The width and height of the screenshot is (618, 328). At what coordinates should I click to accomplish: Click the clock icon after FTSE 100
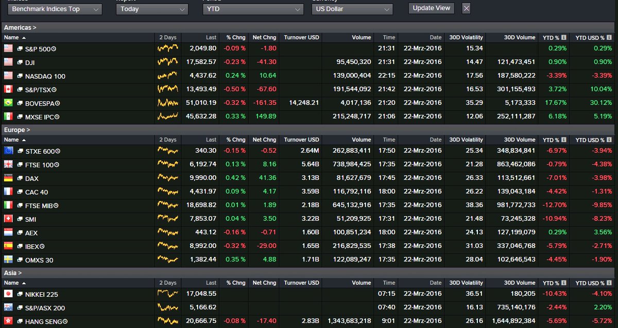57,165
